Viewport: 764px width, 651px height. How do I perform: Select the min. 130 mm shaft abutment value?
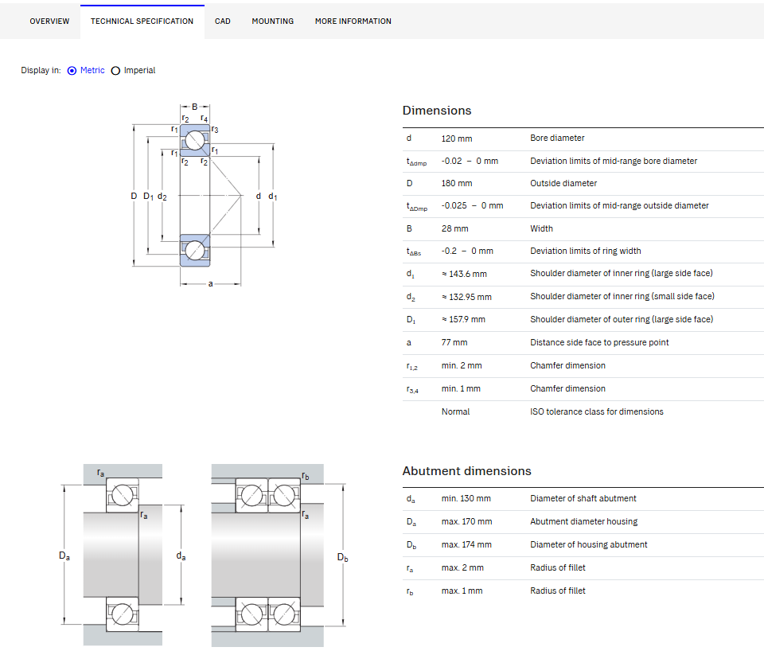click(x=466, y=499)
